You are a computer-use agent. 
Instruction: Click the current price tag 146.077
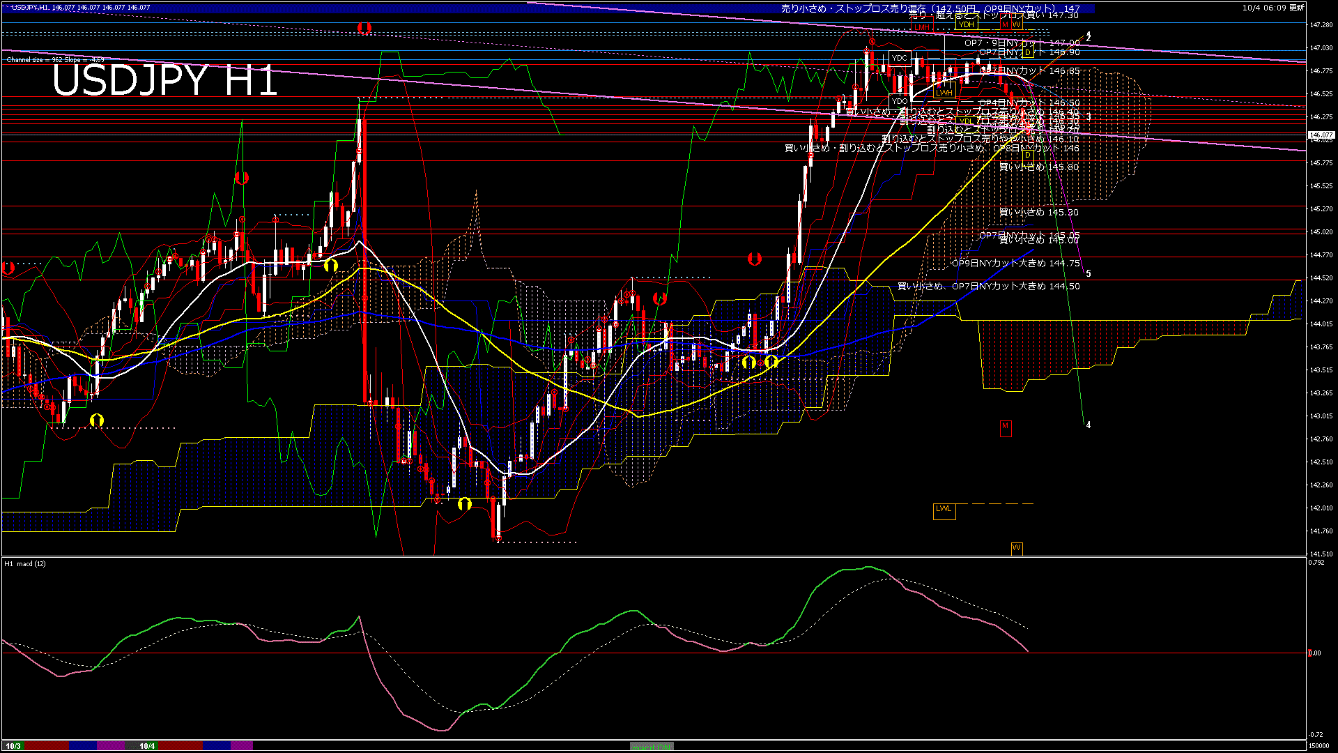(1321, 135)
